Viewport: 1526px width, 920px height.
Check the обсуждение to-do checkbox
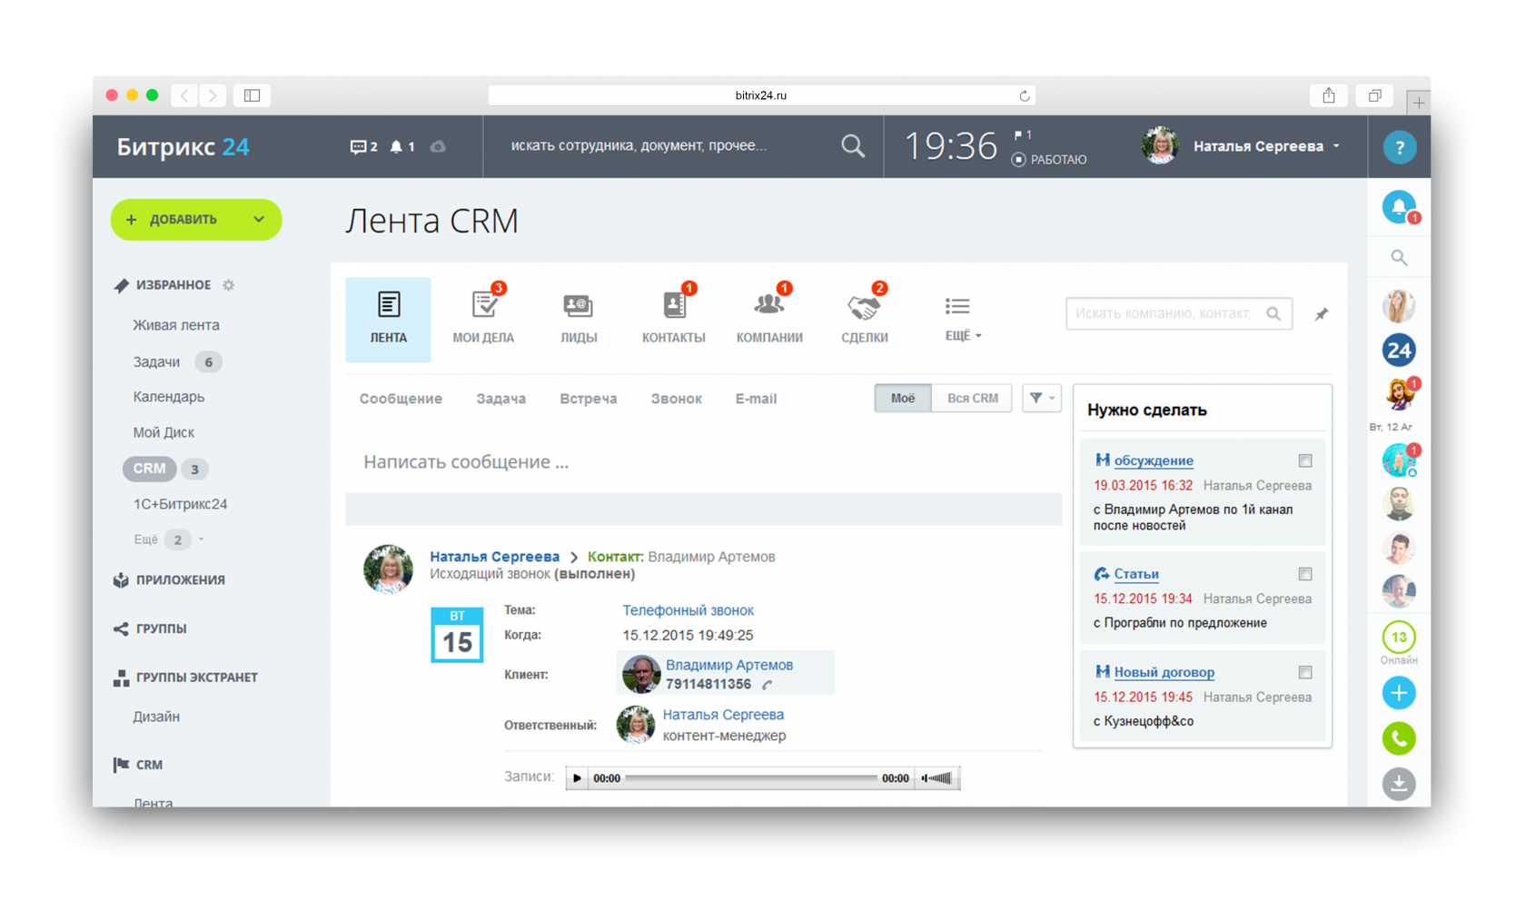click(1305, 460)
